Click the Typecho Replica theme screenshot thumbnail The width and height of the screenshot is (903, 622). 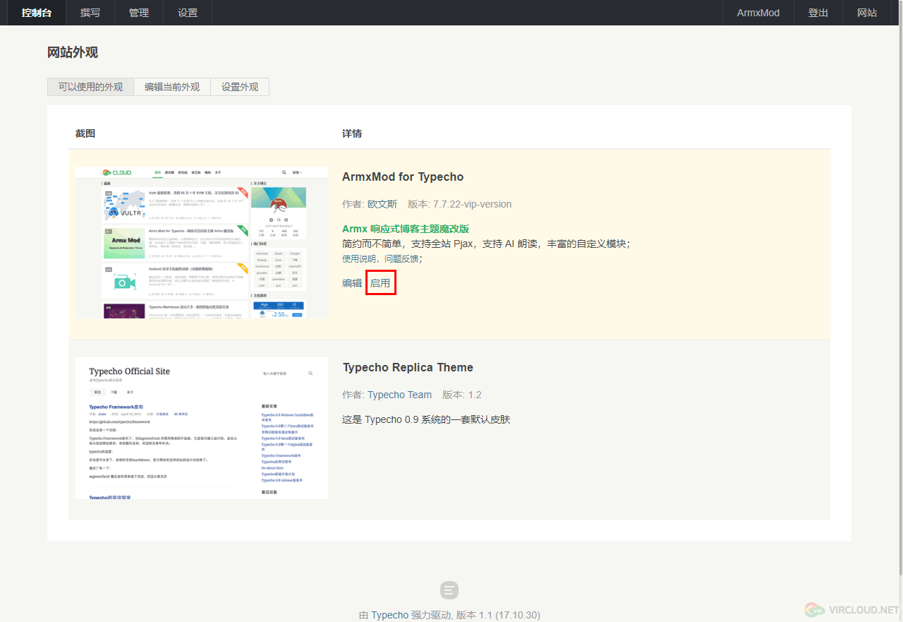(x=202, y=428)
